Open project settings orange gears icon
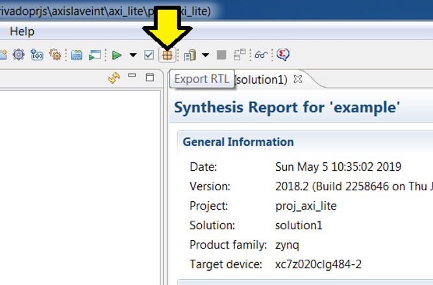The width and height of the screenshot is (433, 285). 55,55
